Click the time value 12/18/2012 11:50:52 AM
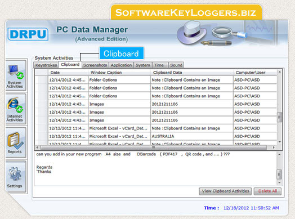The image size is (295, 219). 251,208
